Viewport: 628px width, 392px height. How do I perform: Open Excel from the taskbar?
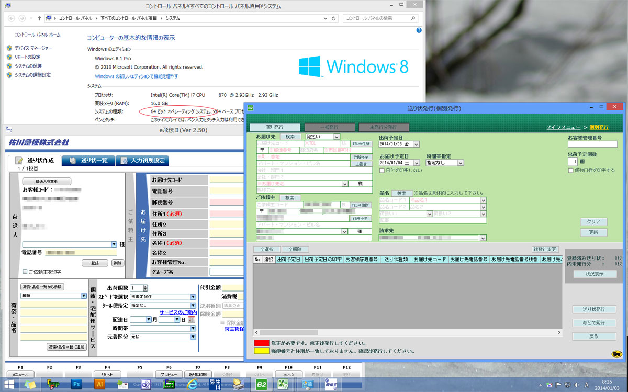click(284, 384)
